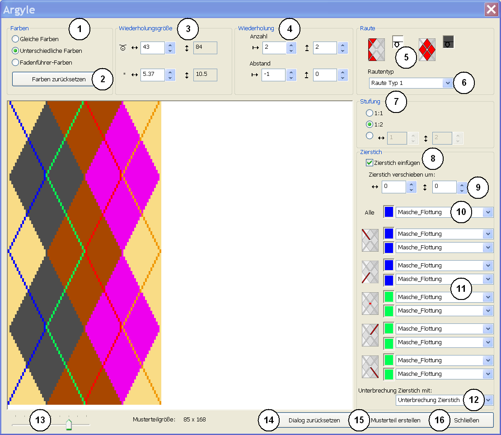
Task: Select the lower-right diagonal Zierstich icon
Action: click(370, 367)
